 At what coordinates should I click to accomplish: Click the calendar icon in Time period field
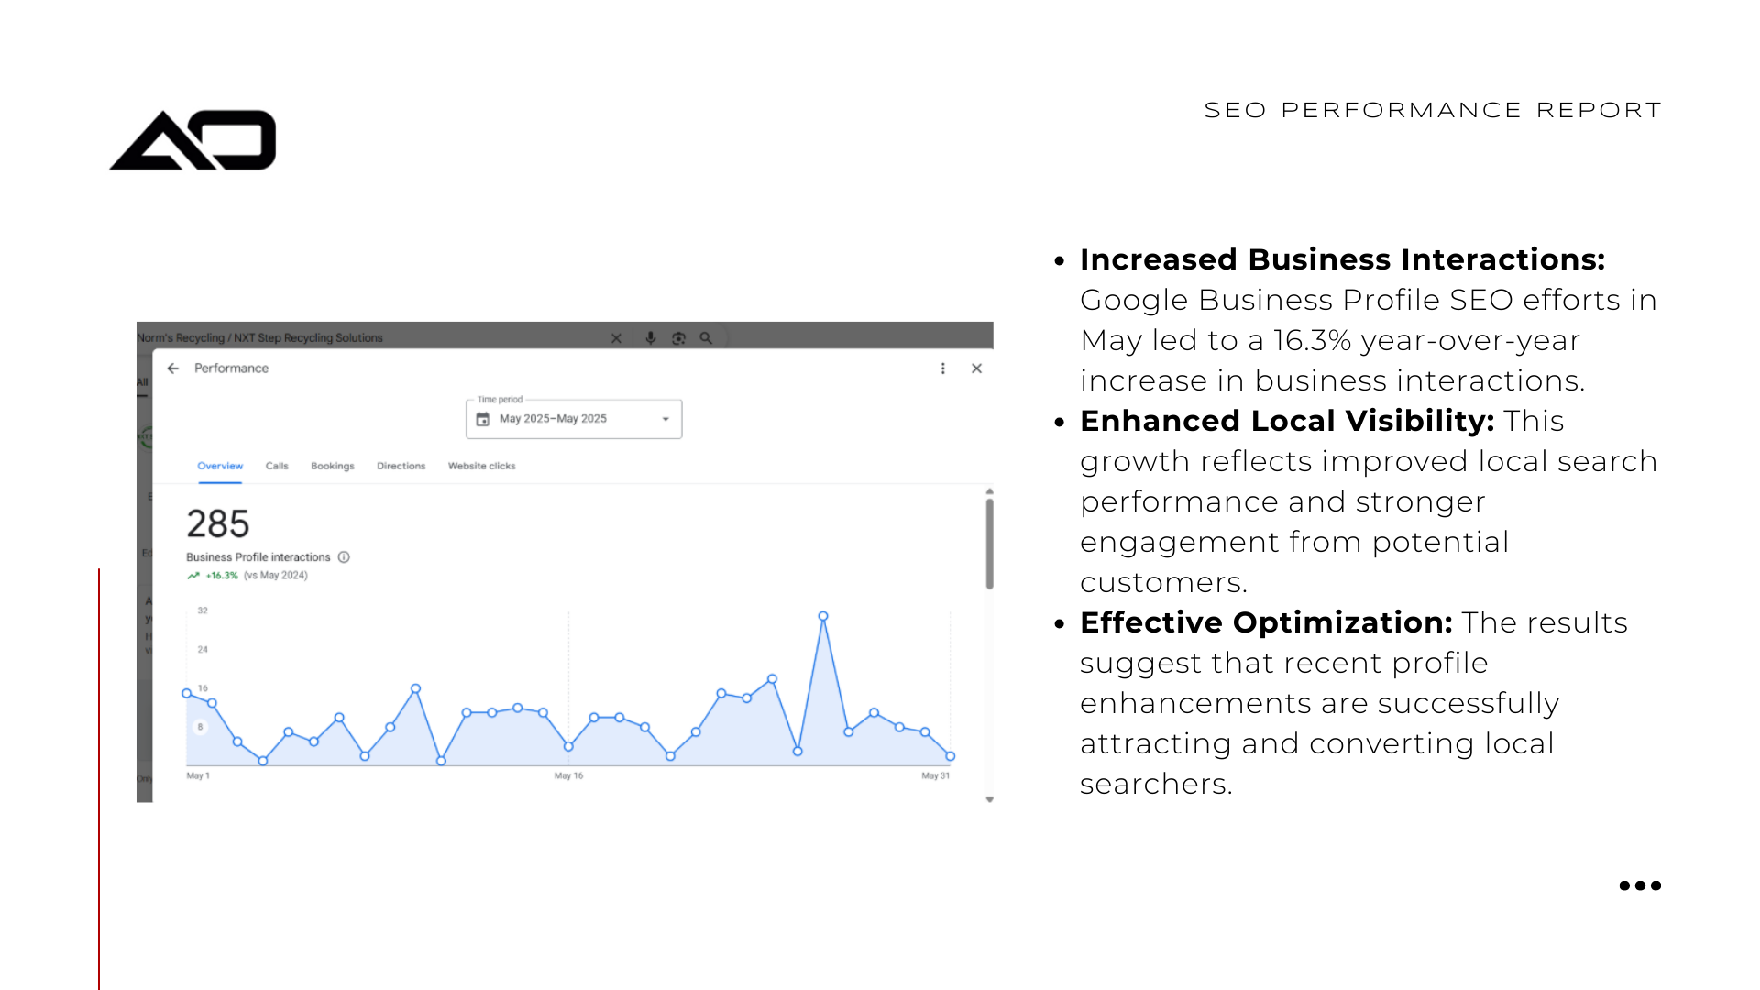point(485,418)
